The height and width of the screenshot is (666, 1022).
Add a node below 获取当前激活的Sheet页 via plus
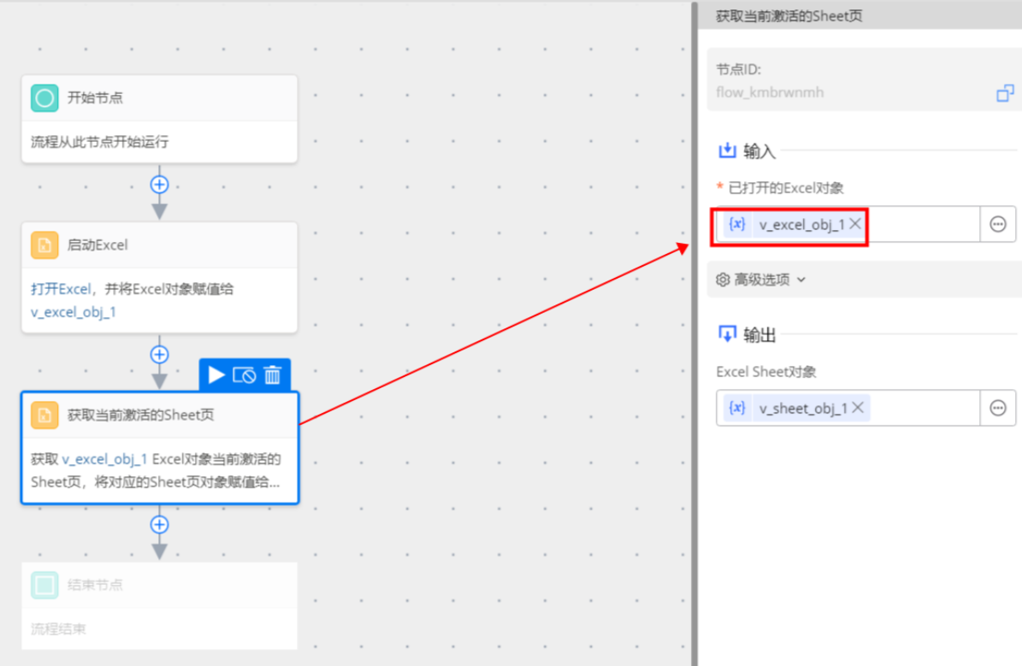[160, 525]
